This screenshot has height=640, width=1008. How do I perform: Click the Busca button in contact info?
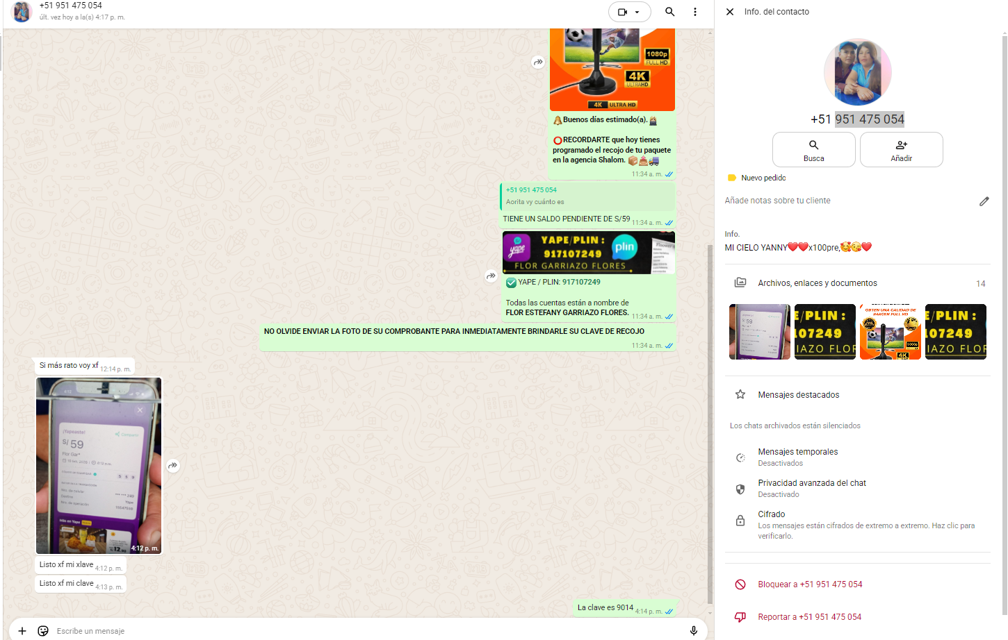pos(813,149)
